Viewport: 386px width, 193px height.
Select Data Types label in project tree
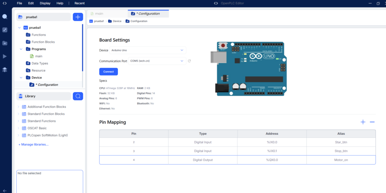coord(40,63)
